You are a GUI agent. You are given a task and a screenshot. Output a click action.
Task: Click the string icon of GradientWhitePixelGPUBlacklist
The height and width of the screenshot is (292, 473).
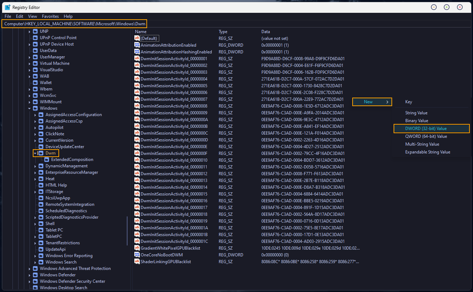[137, 248]
